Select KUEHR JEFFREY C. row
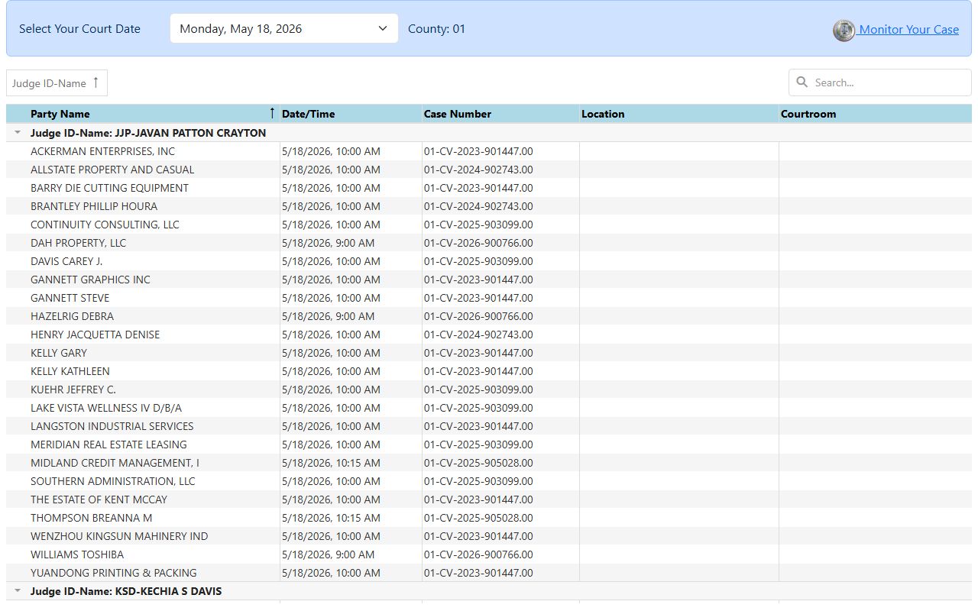 pos(489,390)
